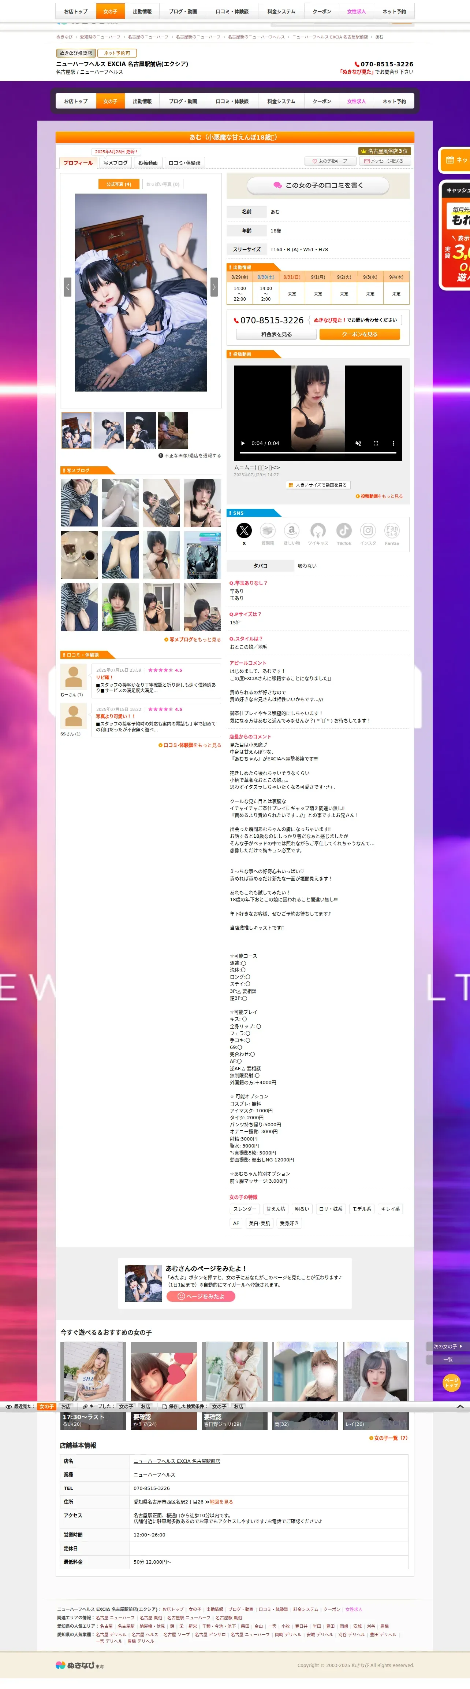Image resolution: width=470 pixels, height=1689 pixels.
Task: Click the 甘えん坊 feature tag
Action: (x=276, y=1209)
